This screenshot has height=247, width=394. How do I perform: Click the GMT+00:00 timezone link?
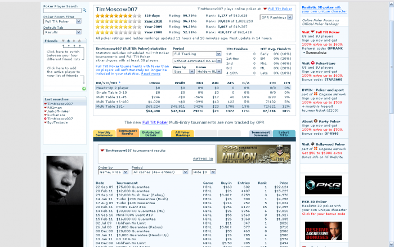[203, 159]
